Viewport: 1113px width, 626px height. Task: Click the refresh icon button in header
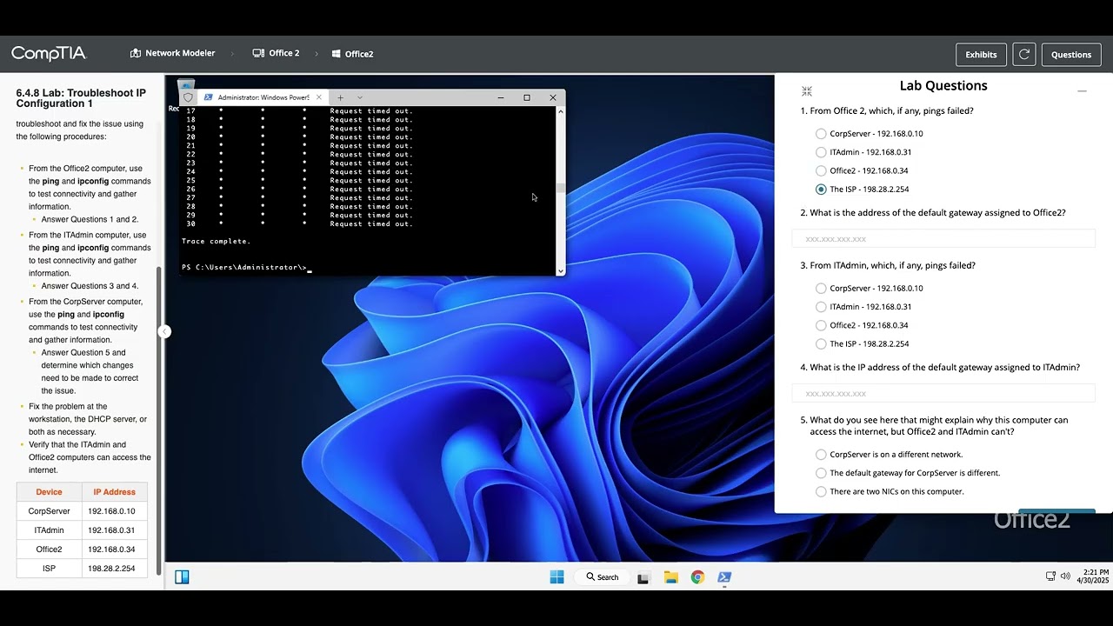1024,54
